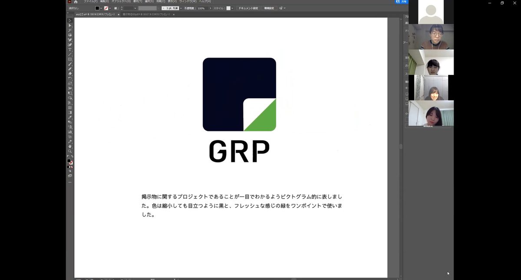Screen dimensions: 521x280
Task: Tick the bottom checkbox in the right panel
Action: coord(407,104)
